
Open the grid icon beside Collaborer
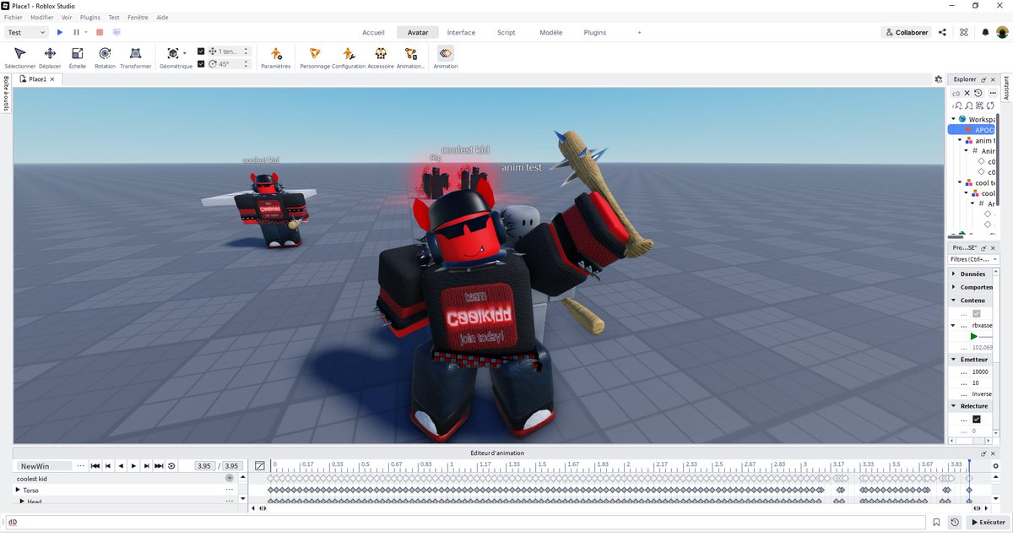point(965,32)
